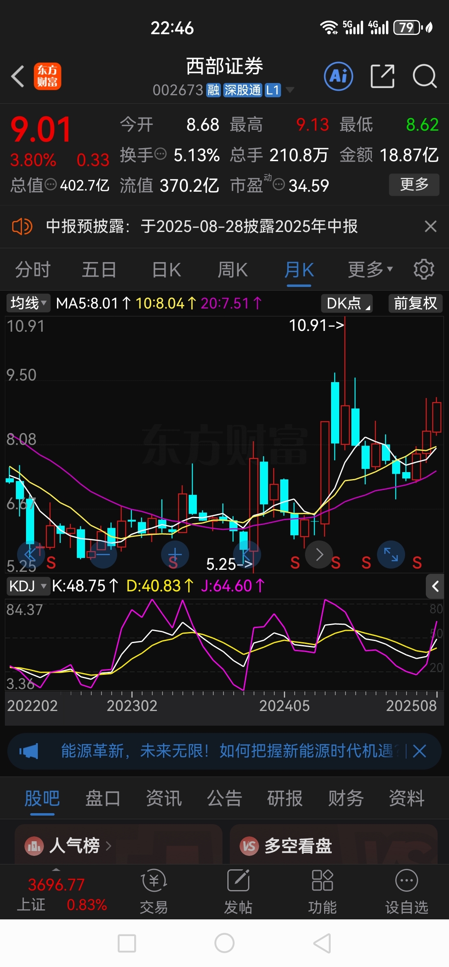Switch to the 研报 tab

(x=285, y=798)
